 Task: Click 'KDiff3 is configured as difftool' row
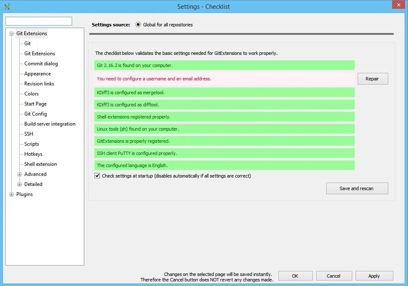coord(224,105)
